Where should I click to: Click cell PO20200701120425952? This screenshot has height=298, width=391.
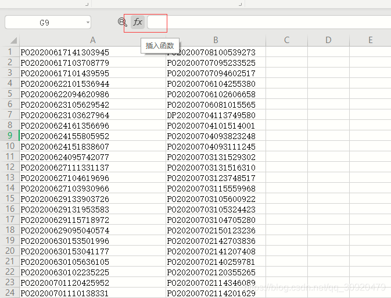click(93, 283)
